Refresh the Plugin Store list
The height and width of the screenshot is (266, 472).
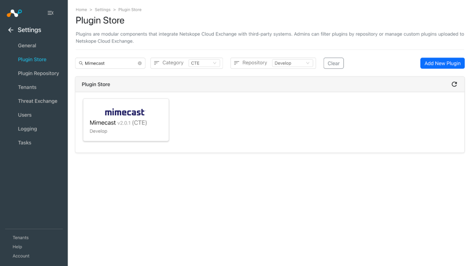tap(454, 84)
